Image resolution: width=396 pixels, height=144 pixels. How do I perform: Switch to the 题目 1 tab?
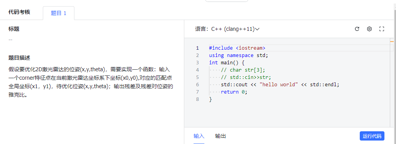pyautogui.click(x=59, y=13)
